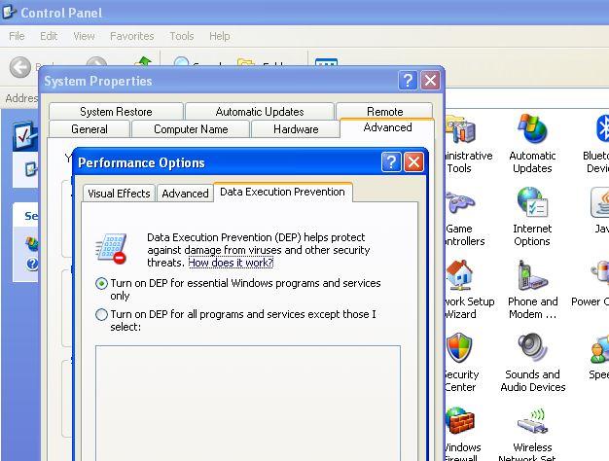609x461 pixels.
Task: Open 'How does it work?' link
Action: 231,263
